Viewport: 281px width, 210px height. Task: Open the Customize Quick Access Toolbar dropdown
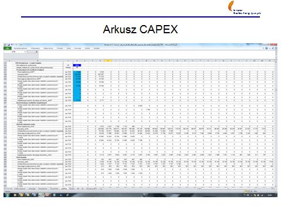pyautogui.click(x=20, y=45)
